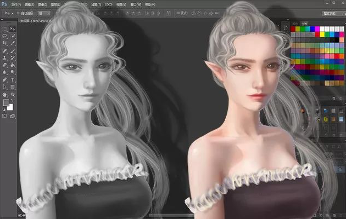Pick the magenta swatch in first row

click(x=317, y=29)
